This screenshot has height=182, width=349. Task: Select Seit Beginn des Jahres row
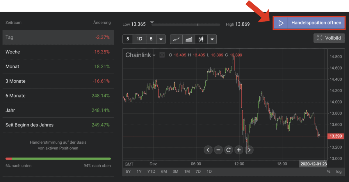tap(58, 125)
